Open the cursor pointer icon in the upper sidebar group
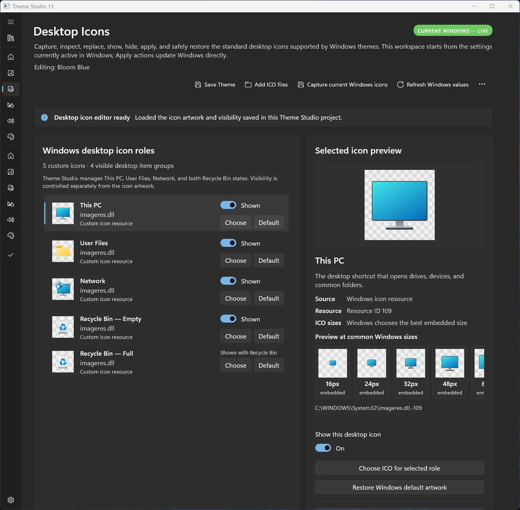The height and width of the screenshot is (510, 520). coord(11,105)
